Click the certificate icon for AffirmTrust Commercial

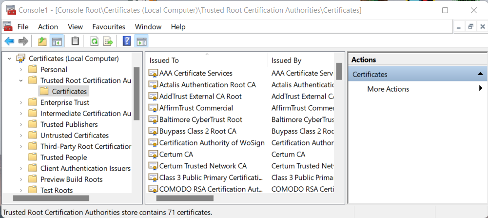point(153,108)
